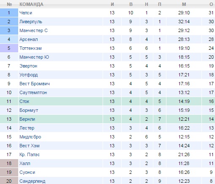215x184 pixels.
Task: Click the Манчестер Ю link
Action: click(34, 57)
